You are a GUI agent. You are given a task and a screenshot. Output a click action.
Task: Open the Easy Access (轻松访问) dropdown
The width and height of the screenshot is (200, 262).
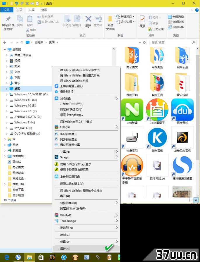point(134,22)
